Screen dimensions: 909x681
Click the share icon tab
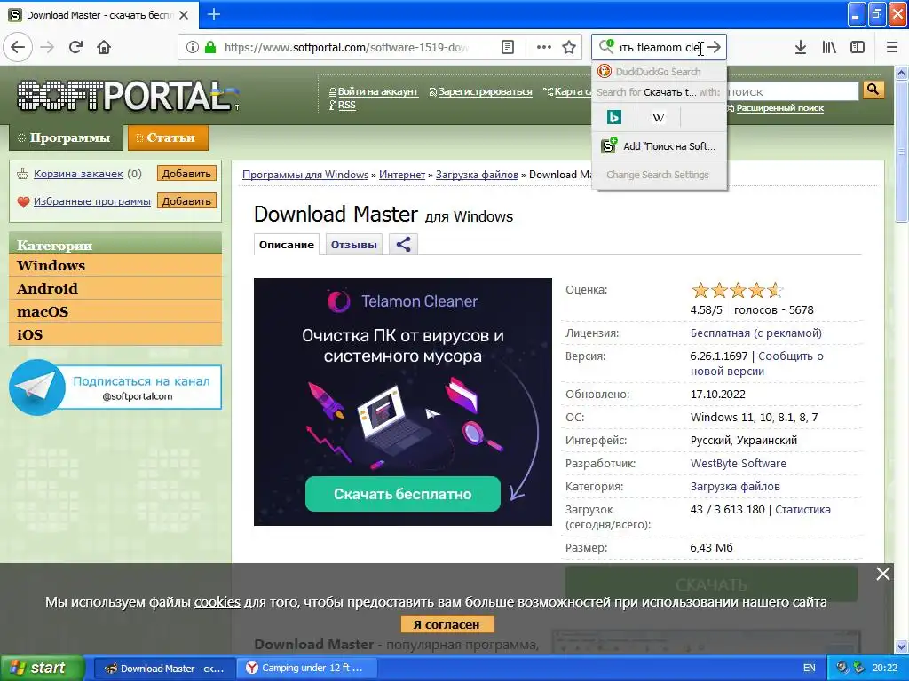click(x=404, y=245)
